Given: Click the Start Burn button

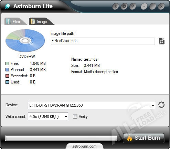Looking at the screenshot, I should click(x=144, y=138).
